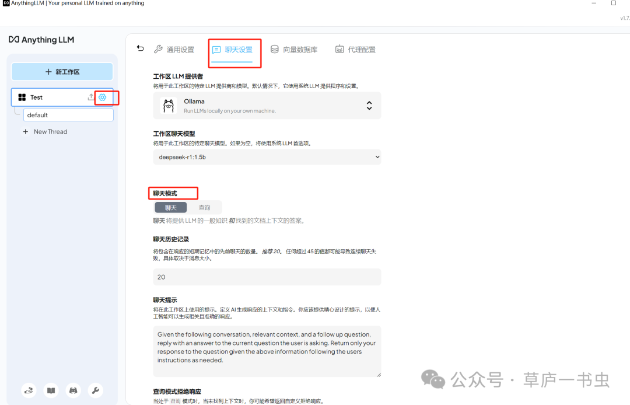Screen dimensions: 630x405
Task: Click the 新工作区 button
Action: click(62, 72)
